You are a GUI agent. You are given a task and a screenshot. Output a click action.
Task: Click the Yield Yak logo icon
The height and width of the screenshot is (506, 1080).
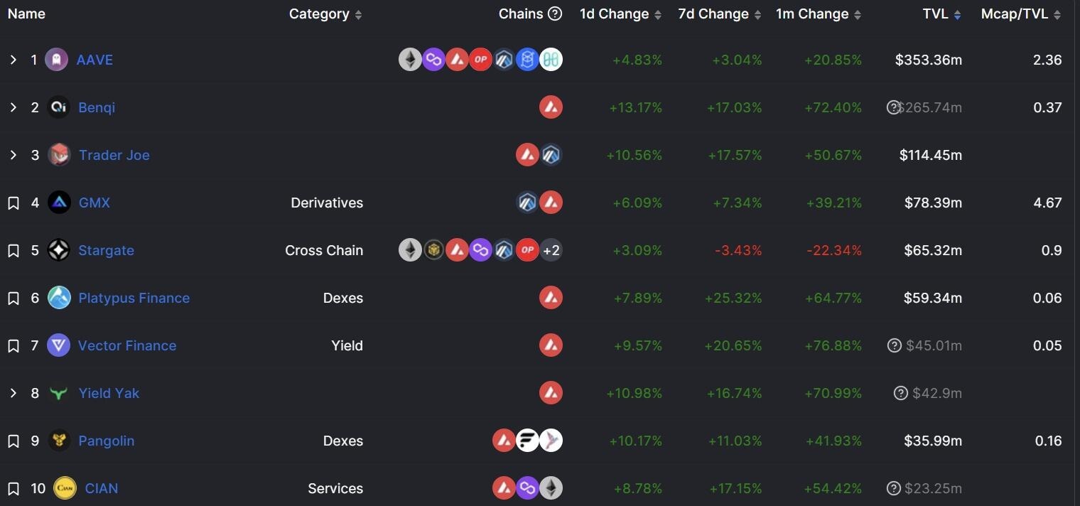point(59,393)
